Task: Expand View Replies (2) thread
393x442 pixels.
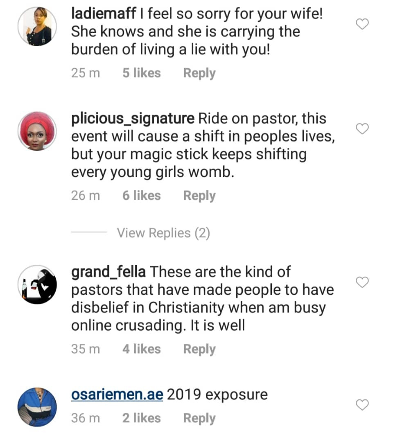Action: (163, 233)
